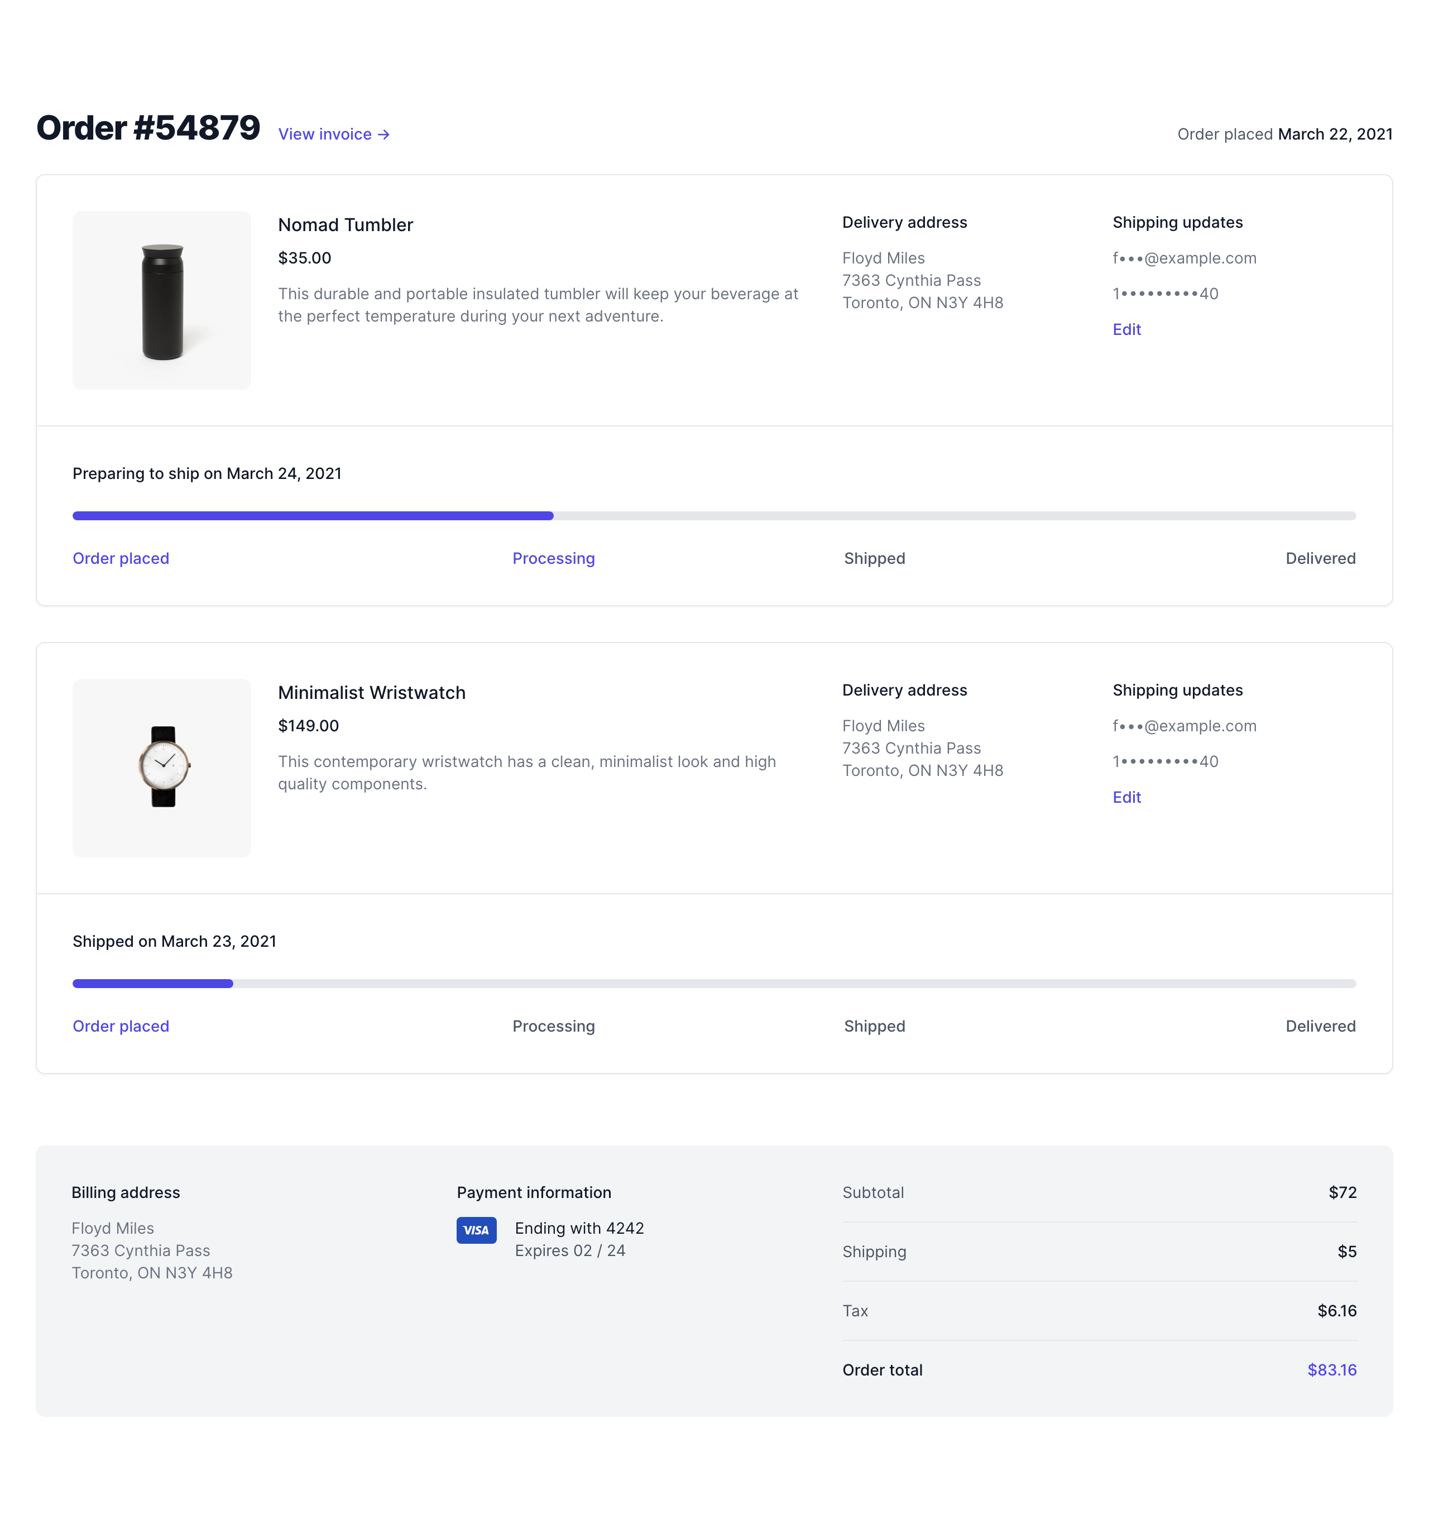Select Order placed step under Nomad Tumbler
This screenshot has width=1429, height=1524.
tap(121, 558)
